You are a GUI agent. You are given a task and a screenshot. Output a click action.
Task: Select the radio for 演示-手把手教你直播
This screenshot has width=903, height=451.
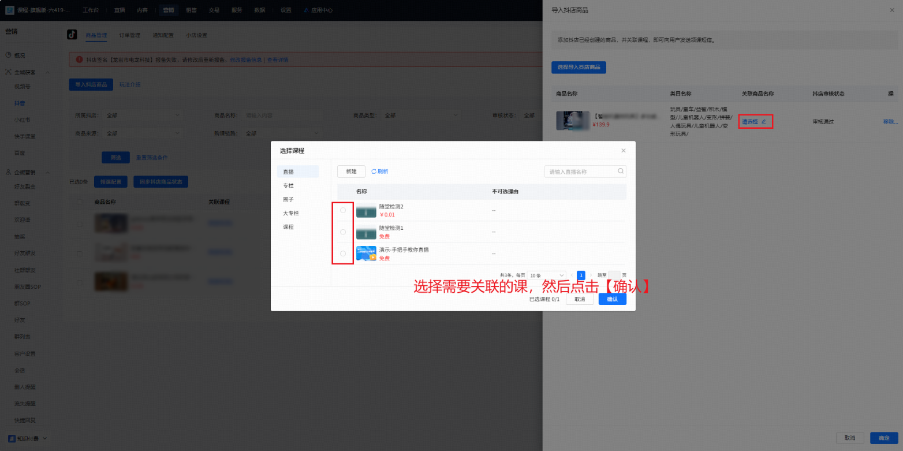343,253
